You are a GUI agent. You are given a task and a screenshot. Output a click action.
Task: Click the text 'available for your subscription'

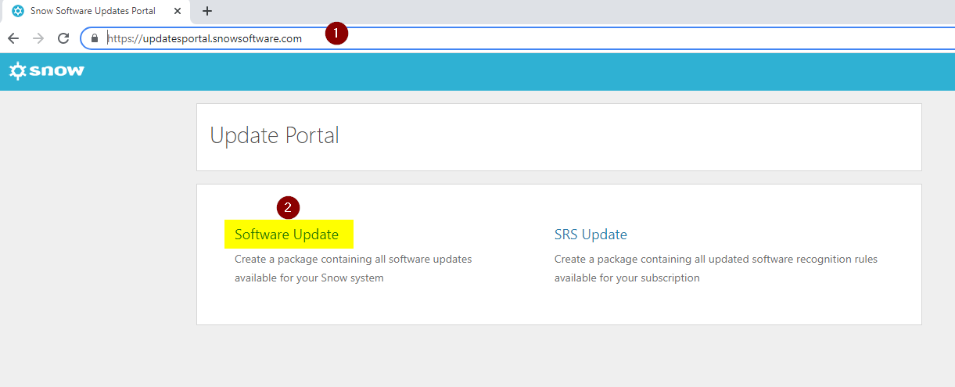[626, 278]
